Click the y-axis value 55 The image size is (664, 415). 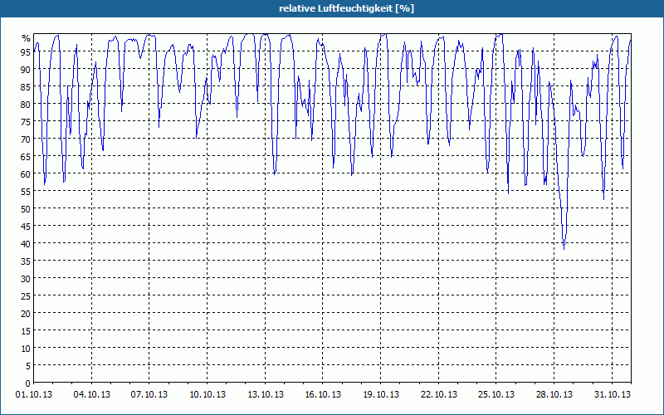coord(26,192)
